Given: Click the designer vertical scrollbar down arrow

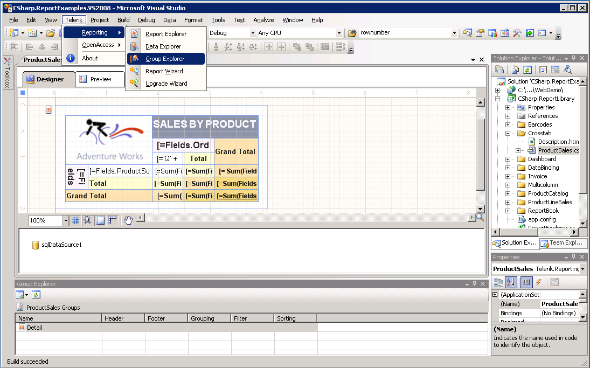Looking at the screenshot, I should (481, 209).
